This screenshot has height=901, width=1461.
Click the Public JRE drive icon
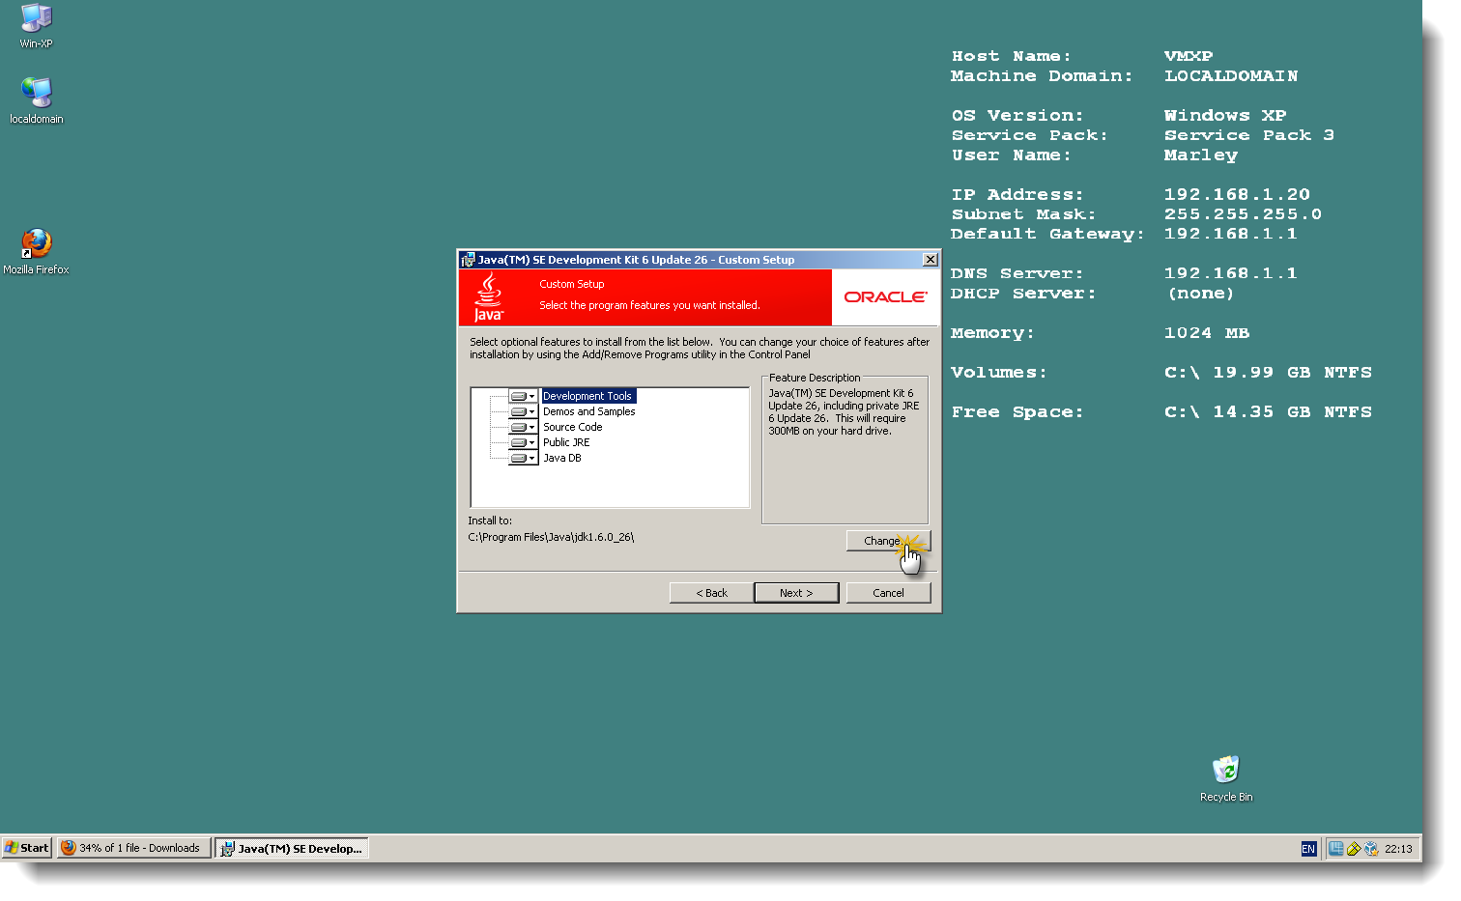click(519, 441)
